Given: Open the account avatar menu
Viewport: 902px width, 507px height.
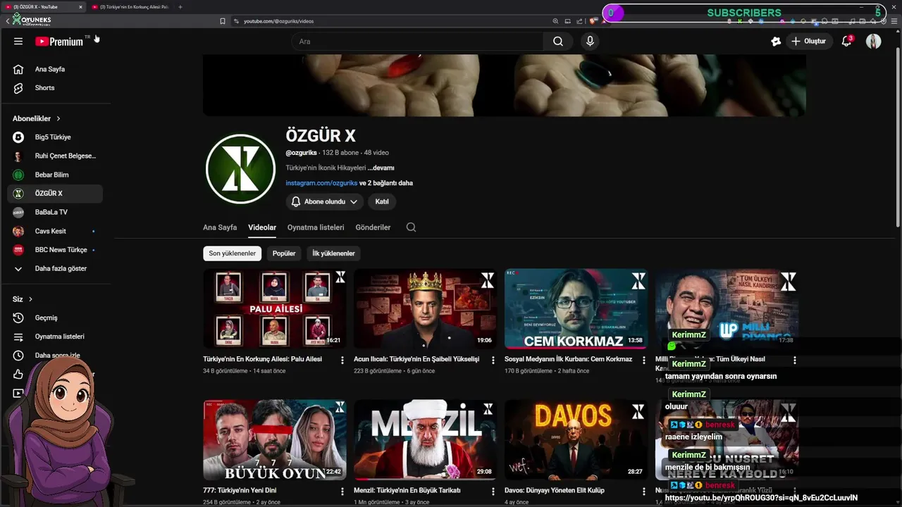Looking at the screenshot, I should pos(874,42).
